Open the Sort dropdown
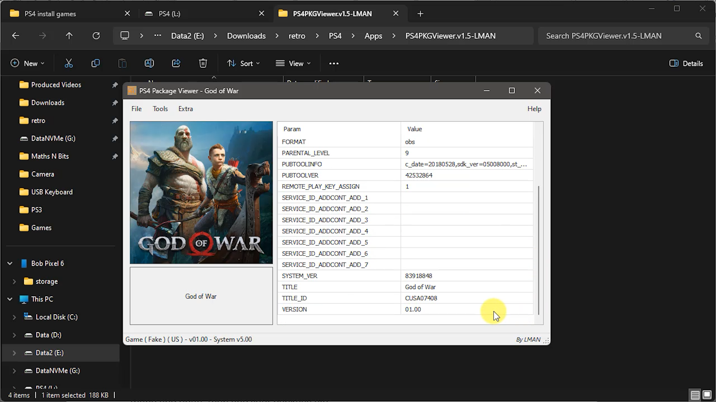 tap(243, 63)
